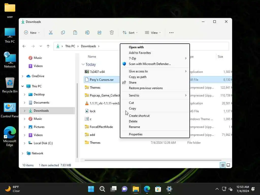Open the taskbar clock and date
Screen dimensions: 260x195
click(x=242, y=189)
